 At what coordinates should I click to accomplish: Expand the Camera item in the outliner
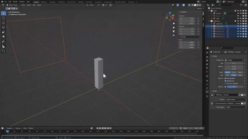coord(212,14)
